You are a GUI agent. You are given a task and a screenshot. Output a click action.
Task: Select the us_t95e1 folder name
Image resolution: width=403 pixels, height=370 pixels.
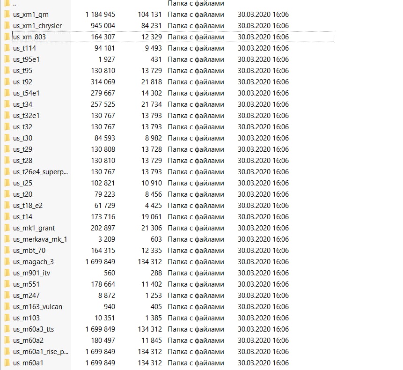click(26, 59)
